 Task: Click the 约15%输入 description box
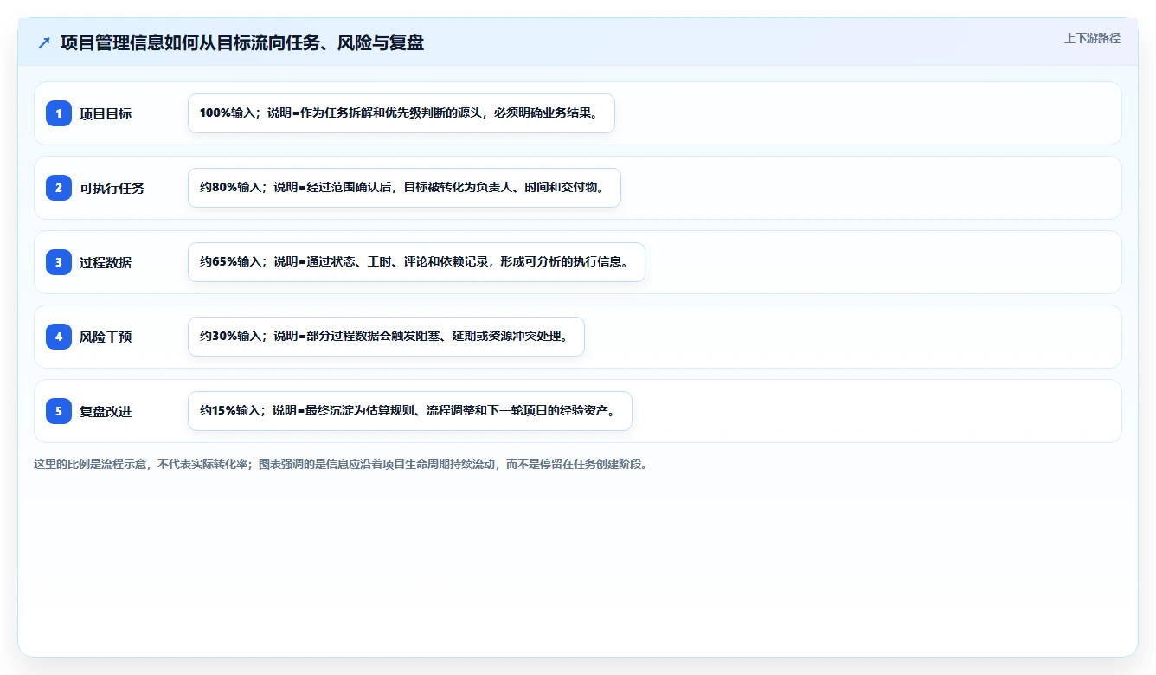[410, 411]
